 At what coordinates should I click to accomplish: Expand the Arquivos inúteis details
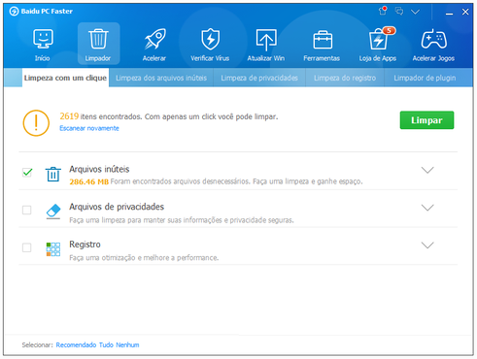(x=427, y=170)
